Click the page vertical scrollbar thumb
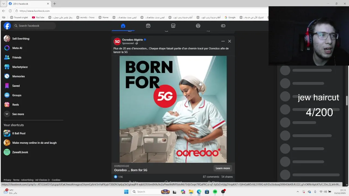The width and height of the screenshot is (349, 196). coord(347,101)
